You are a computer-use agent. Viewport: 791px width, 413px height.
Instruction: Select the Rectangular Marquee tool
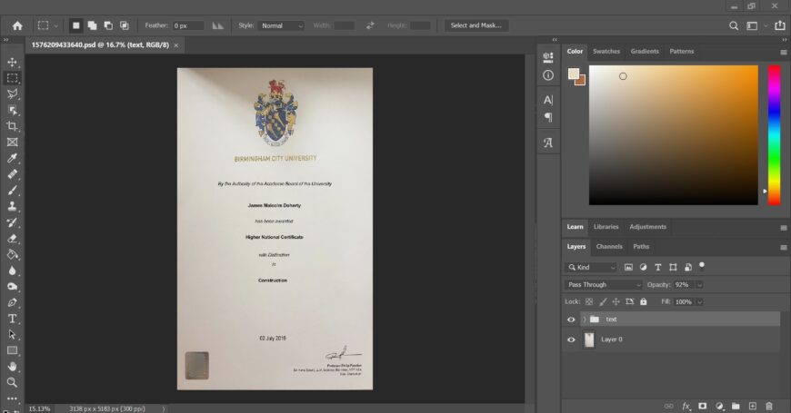pos(12,78)
